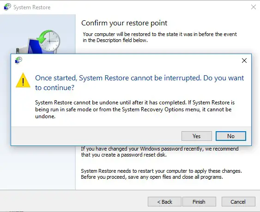Click the Finish button in the wizard

pyautogui.click(x=199, y=202)
